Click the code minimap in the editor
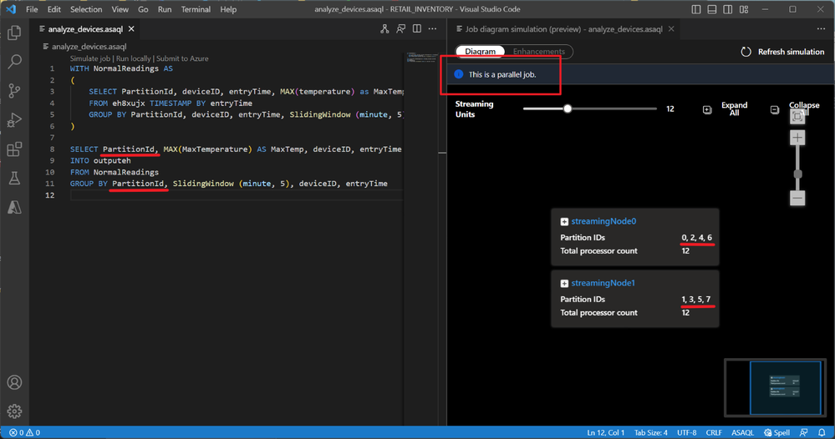Screen dimensions: 835x439 pyautogui.click(x=422, y=58)
